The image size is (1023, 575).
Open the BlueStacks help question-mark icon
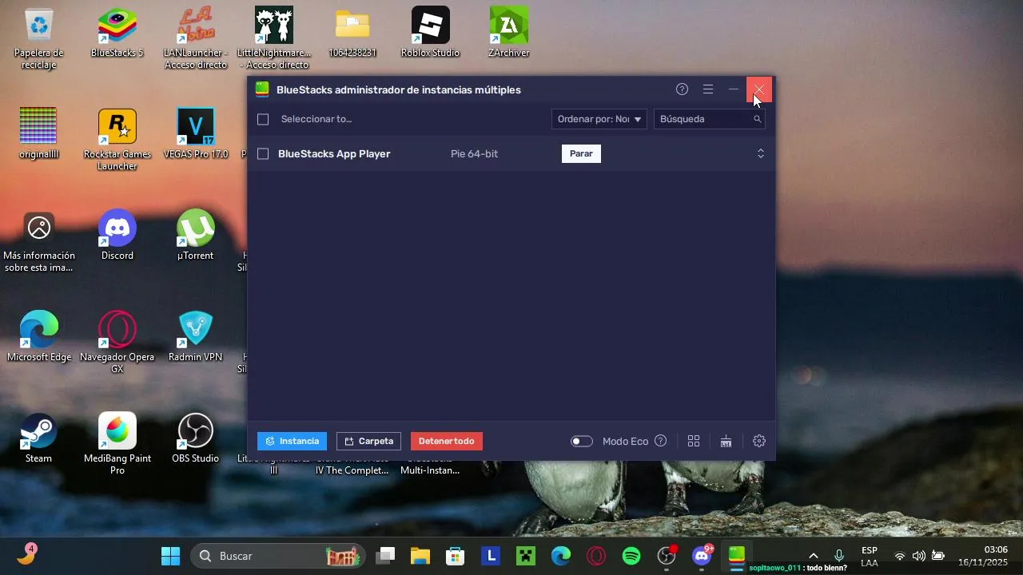682,89
